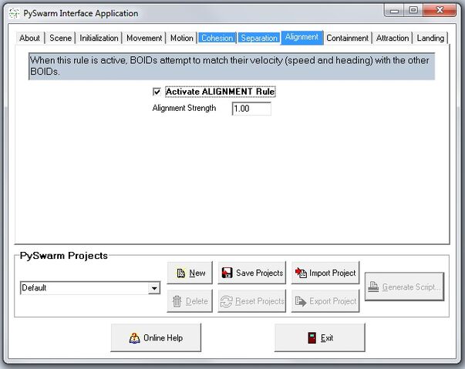Click the Generate Script stamp icon
Image resolution: width=465 pixels, height=369 pixels.
tap(373, 287)
